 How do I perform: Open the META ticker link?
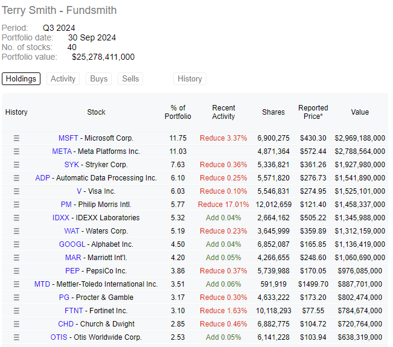(62, 151)
